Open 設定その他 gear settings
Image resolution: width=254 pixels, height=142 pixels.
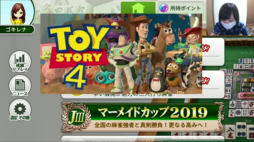[20, 110]
